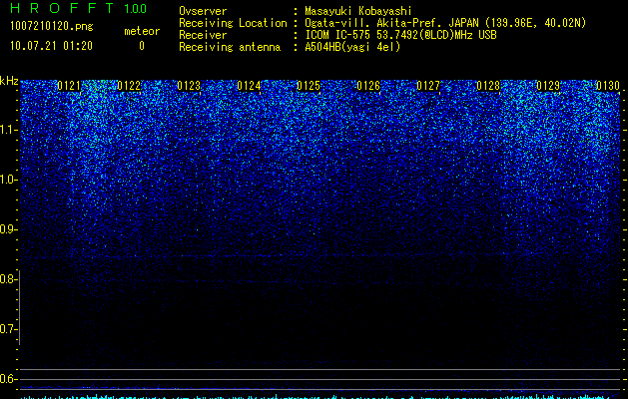Screen dimensions: 628x399
Task: Click the name Masayuki Kobayashi
Action: tap(358, 11)
